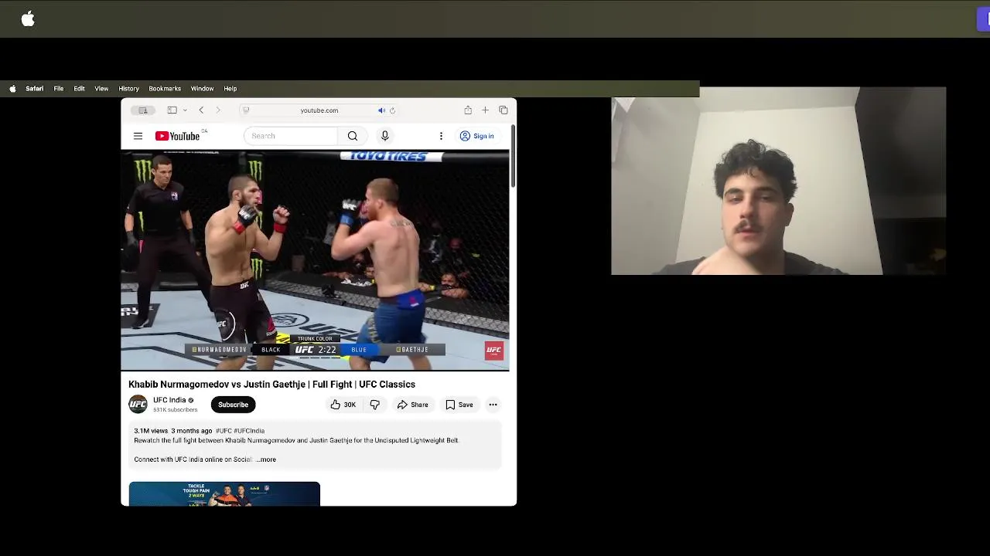The width and height of the screenshot is (990, 556).
Task: Open the File menu
Action: click(x=59, y=89)
